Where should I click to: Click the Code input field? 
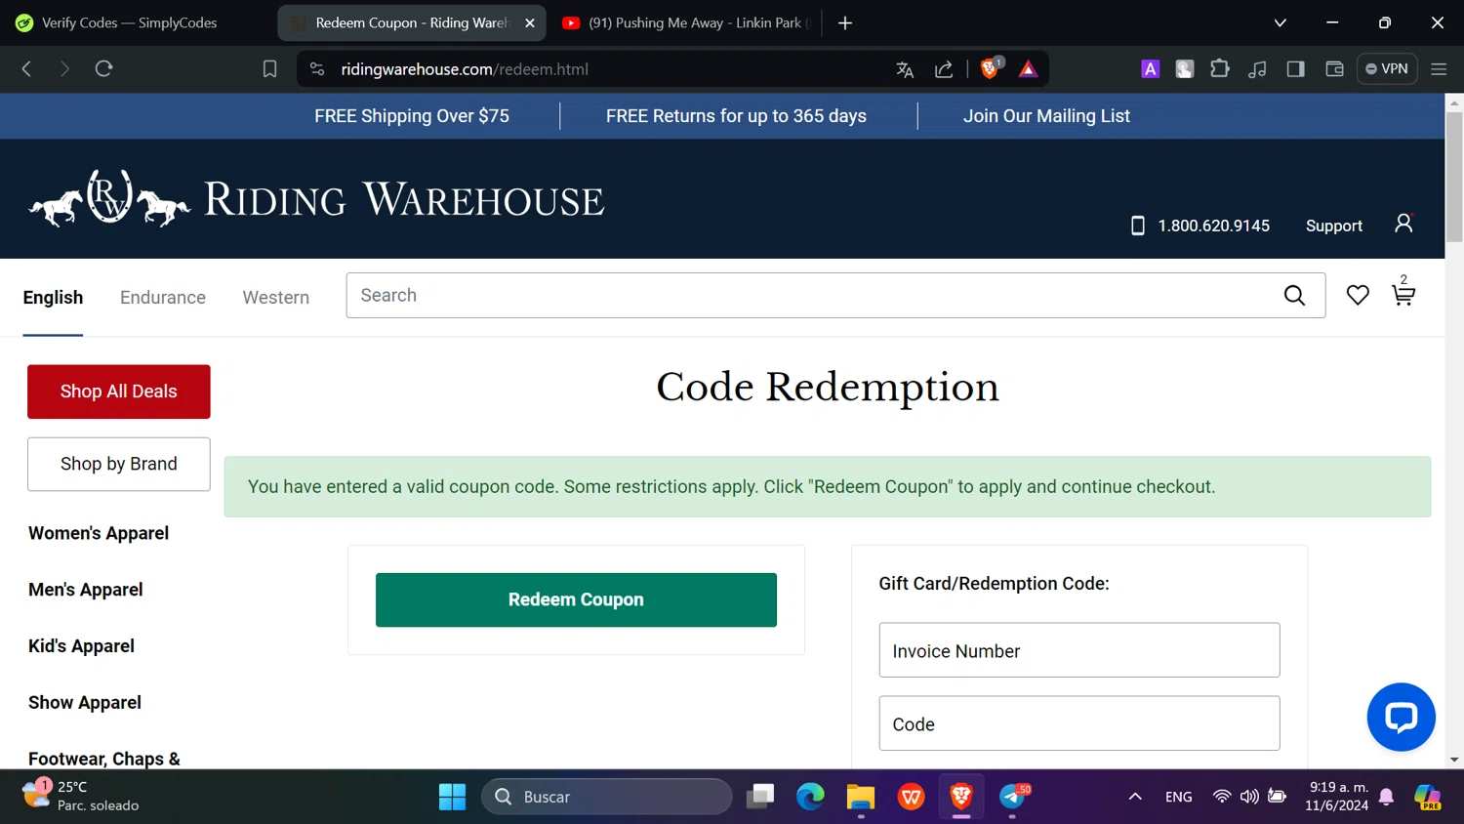pos(1079,723)
